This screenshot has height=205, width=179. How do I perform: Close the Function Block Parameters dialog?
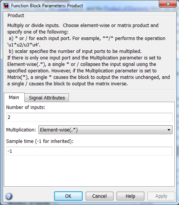(x=168, y=4)
